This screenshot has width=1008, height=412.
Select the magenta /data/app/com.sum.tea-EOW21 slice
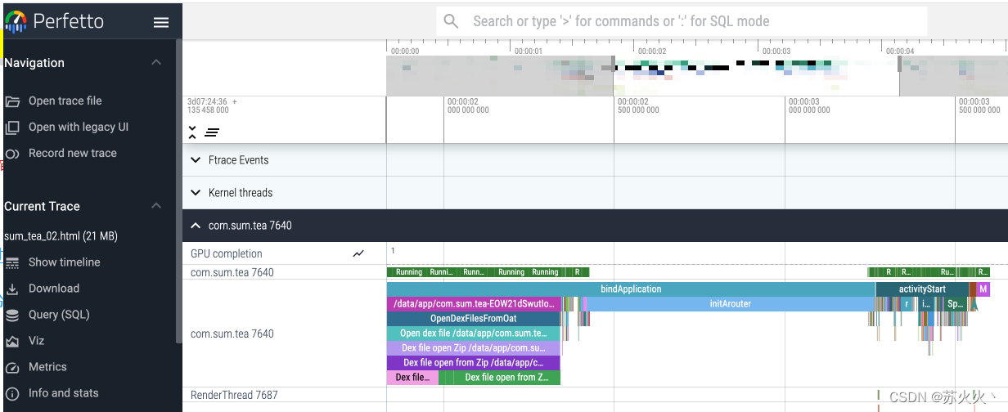point(474,304)
